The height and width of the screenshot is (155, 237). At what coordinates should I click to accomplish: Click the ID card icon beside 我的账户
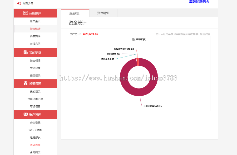tap(26, 13)
